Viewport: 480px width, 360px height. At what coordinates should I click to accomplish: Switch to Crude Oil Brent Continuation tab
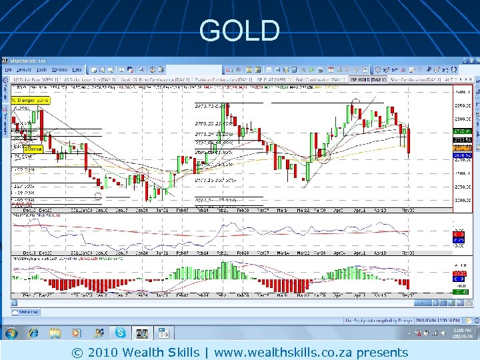coord(155,79)
